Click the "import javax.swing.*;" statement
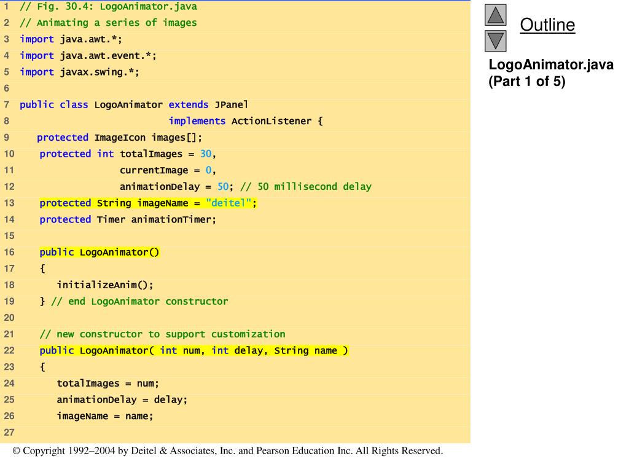 point(80,72)
